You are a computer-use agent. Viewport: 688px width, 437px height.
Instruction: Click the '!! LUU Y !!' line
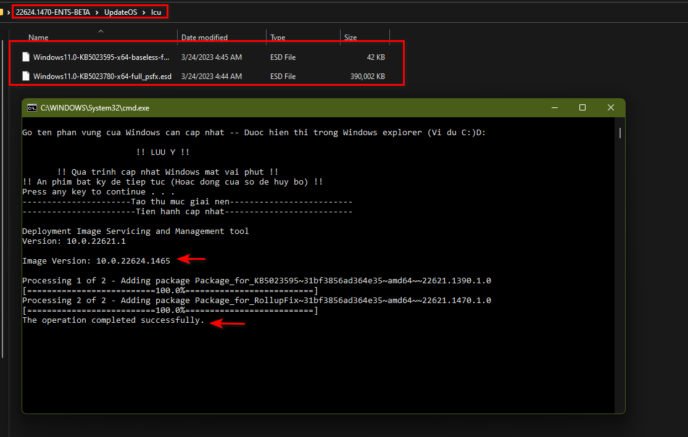[163, 152]
